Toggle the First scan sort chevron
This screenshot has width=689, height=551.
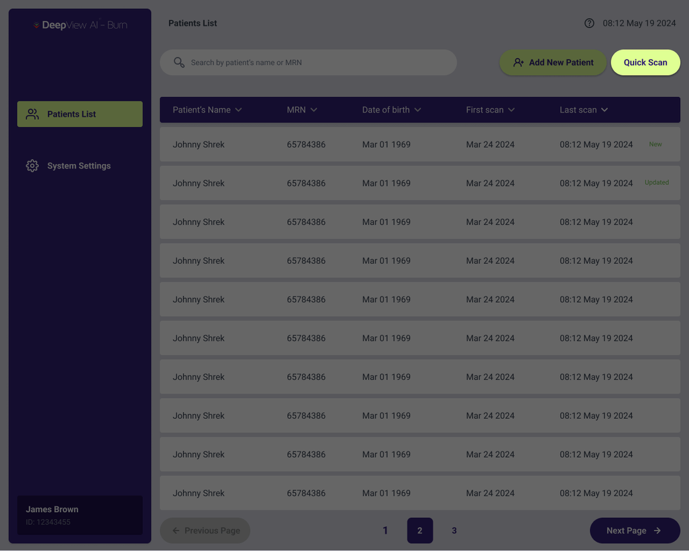tap(512, 110)
